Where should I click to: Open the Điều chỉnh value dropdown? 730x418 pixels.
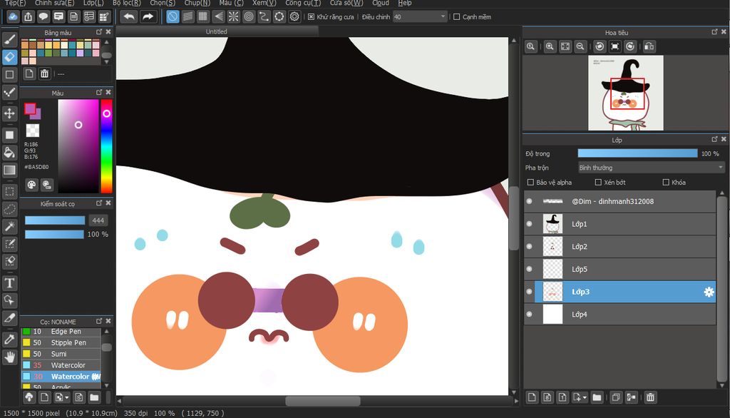pos(420,17)
